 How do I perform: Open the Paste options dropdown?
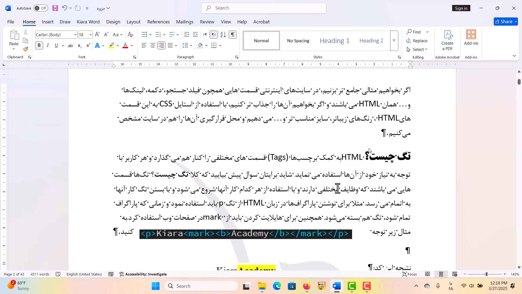pyautogui.click(x=14, y=49)
